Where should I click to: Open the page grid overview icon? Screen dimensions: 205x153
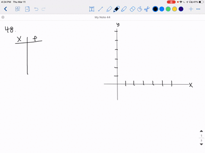point(18,9)
